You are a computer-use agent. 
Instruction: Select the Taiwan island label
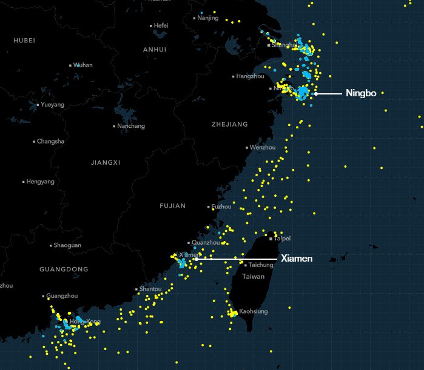click(x=254, y=276)
